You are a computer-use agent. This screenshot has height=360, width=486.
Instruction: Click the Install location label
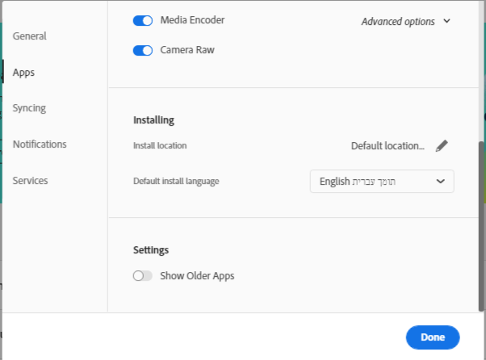pos(160,146)
